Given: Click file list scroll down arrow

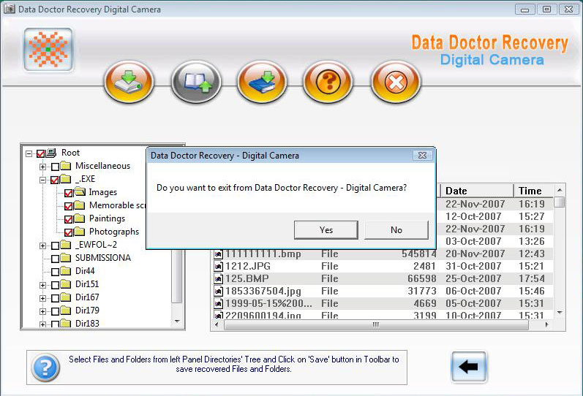Looking at the screenshot, I should click(560, 313).
